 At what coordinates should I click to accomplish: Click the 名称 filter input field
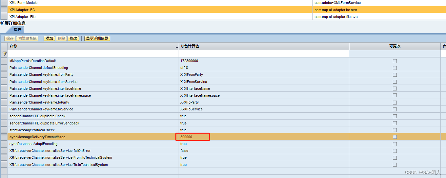93,53
